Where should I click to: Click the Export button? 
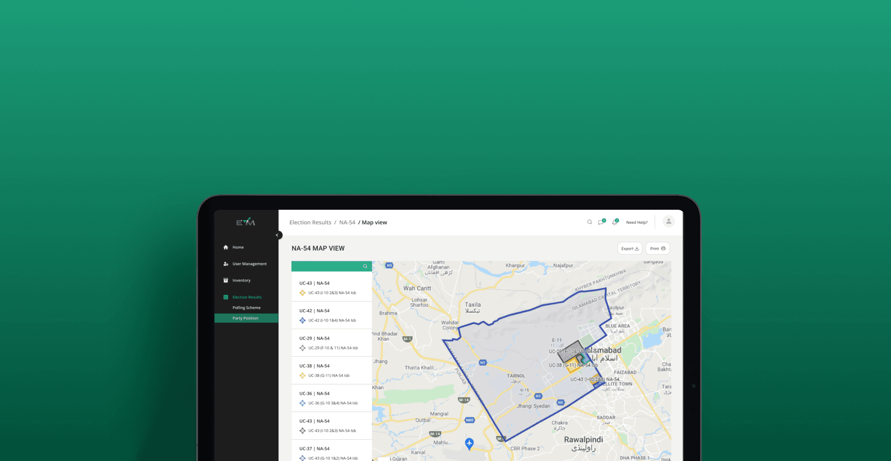[x=630, y=249]
